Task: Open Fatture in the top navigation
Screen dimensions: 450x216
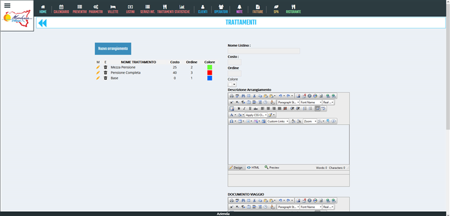Action: [258, 9]
